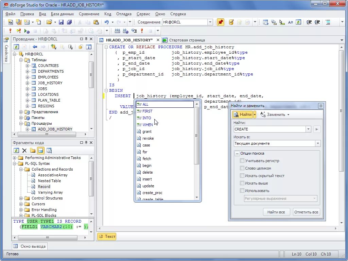The height and width of the screenshot is (261, 348).
Task: Open the Окно вывода panel
Action: [30, 246]
